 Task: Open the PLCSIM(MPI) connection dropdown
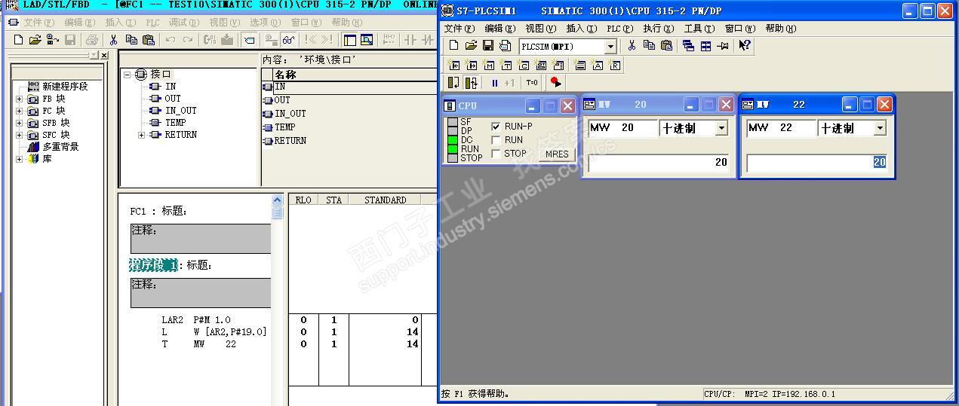(x=610, y=47)
